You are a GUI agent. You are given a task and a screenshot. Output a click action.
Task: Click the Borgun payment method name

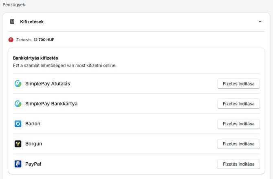(34, 144)
